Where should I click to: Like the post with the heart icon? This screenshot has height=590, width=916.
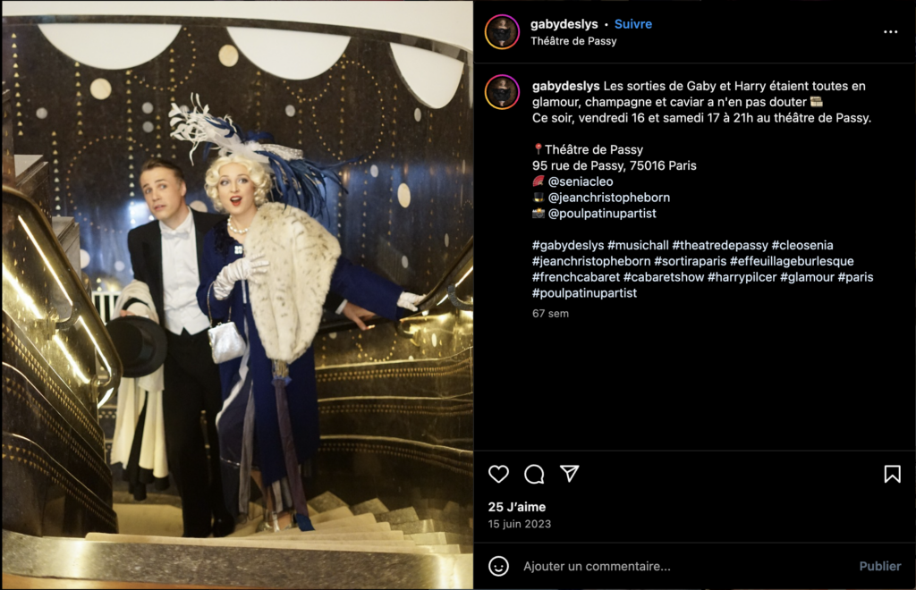498,474
